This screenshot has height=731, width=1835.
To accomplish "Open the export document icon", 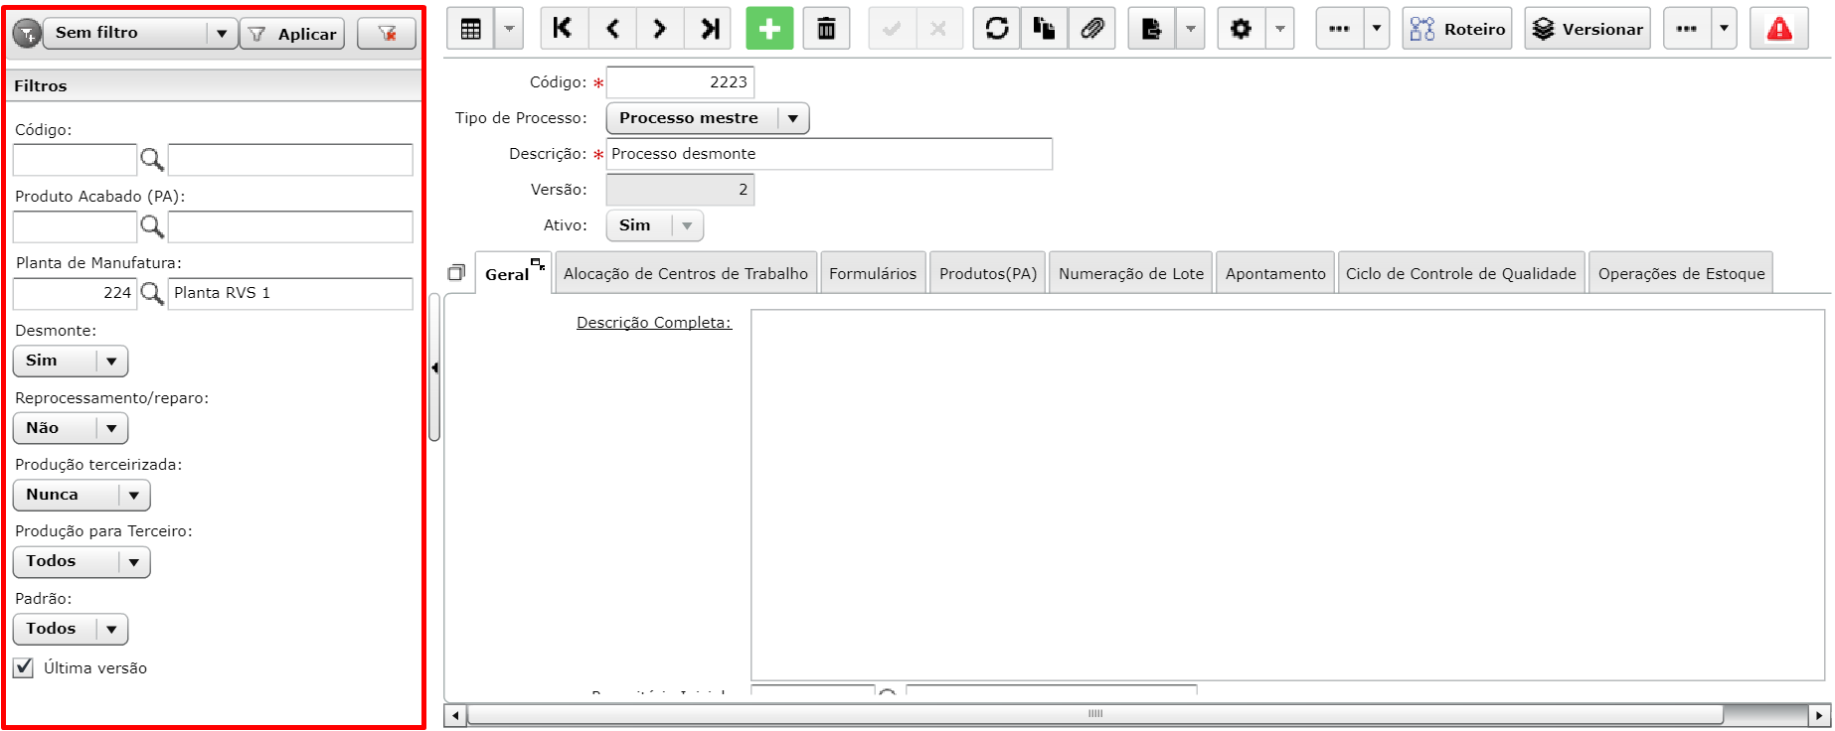I will pyautogui.click(x=1152, y=29).
